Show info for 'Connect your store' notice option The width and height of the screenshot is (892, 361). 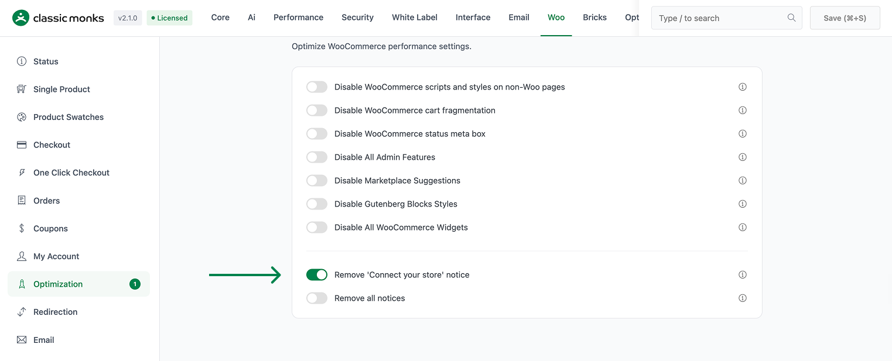pos(743,274)
